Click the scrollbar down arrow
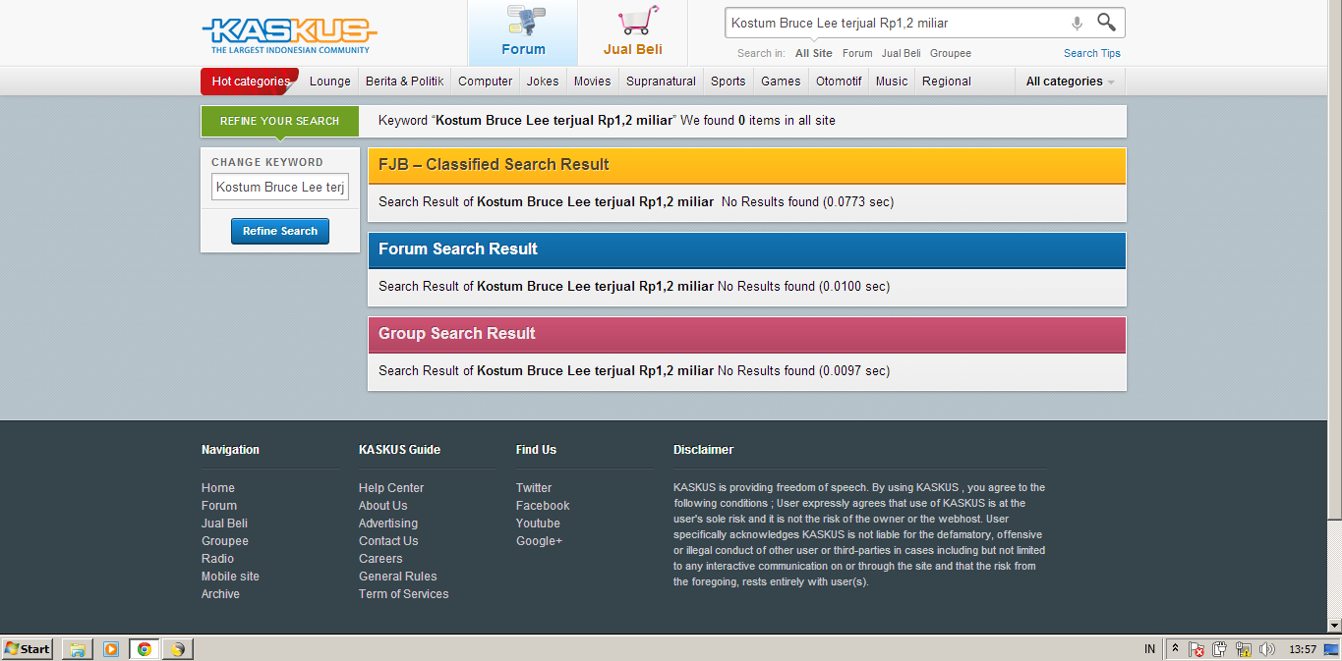Viewport: 1342px width, 661px height. (x=1334, y=626)
